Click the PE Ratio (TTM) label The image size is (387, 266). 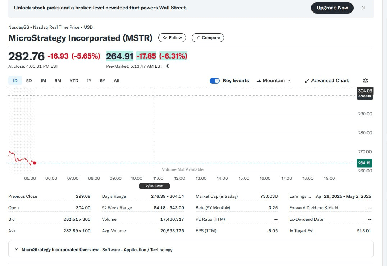pos(210,219)
